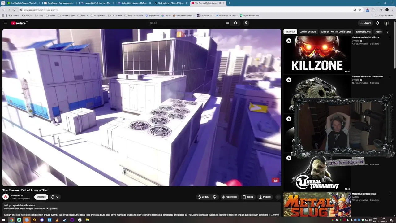Image resolution: width=396 pixels, height=223 pixels.
Task: Like the video (23 tys.)
Action: 203,197
